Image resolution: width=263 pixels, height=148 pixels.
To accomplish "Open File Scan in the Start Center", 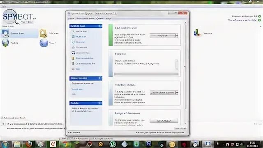I will (x=49, y=33).
